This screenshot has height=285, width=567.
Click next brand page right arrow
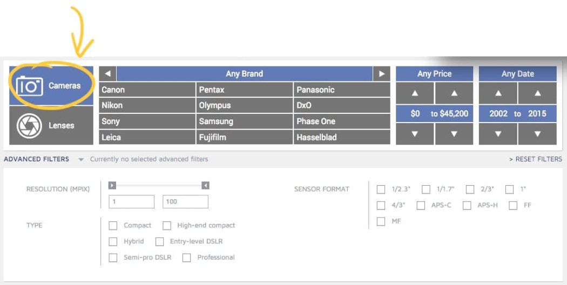[x=381, y=74]
